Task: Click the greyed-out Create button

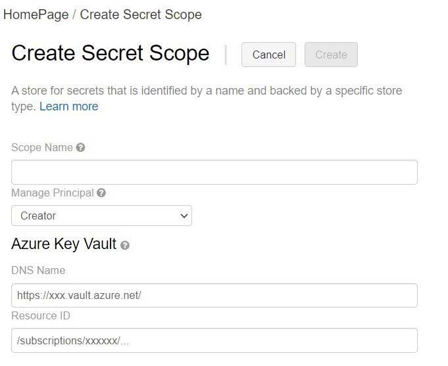Action: pos(331,55)
